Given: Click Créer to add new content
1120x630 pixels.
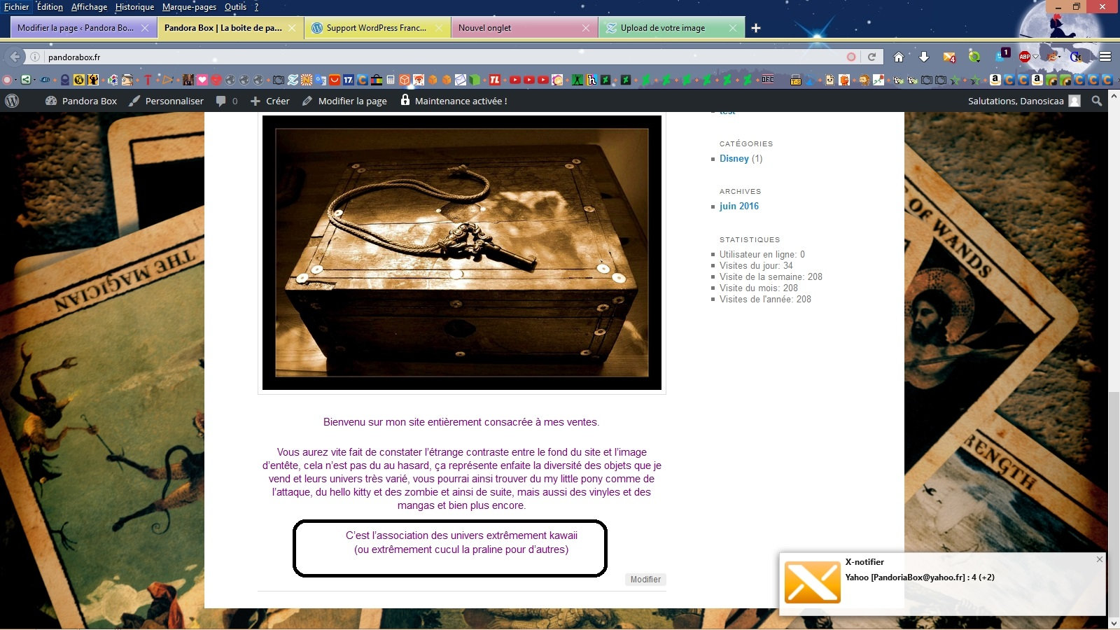Looking at the screenshot, I should (270, 101).
